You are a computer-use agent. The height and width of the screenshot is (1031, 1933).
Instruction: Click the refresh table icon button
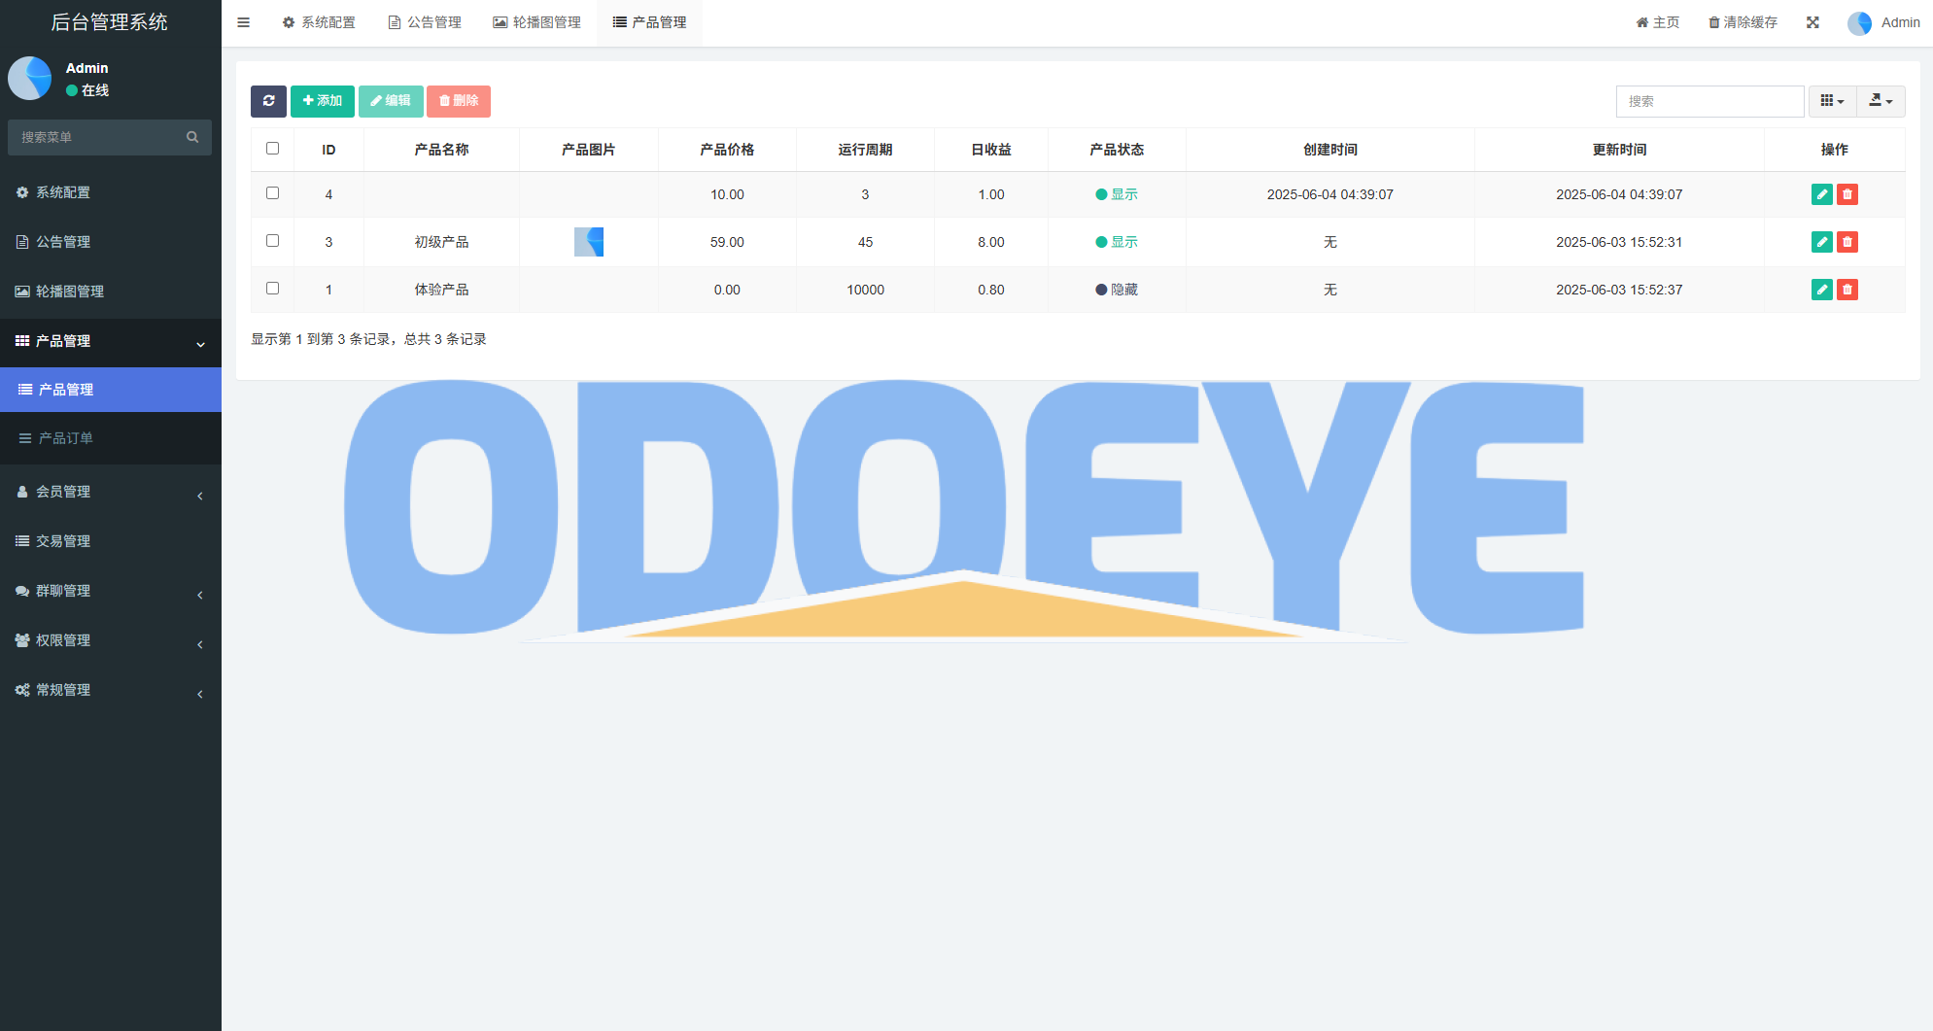pos(268,101)
